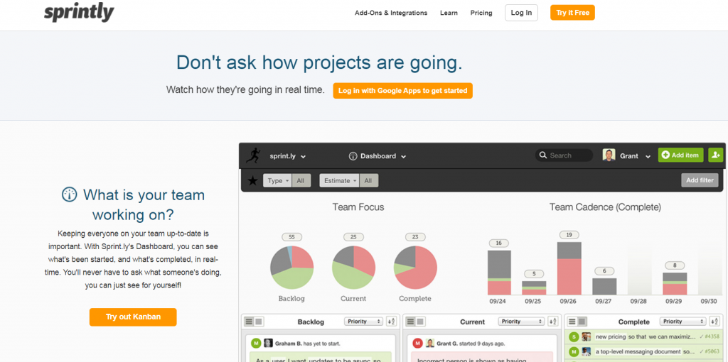Click Complete sort order icon

715,322
